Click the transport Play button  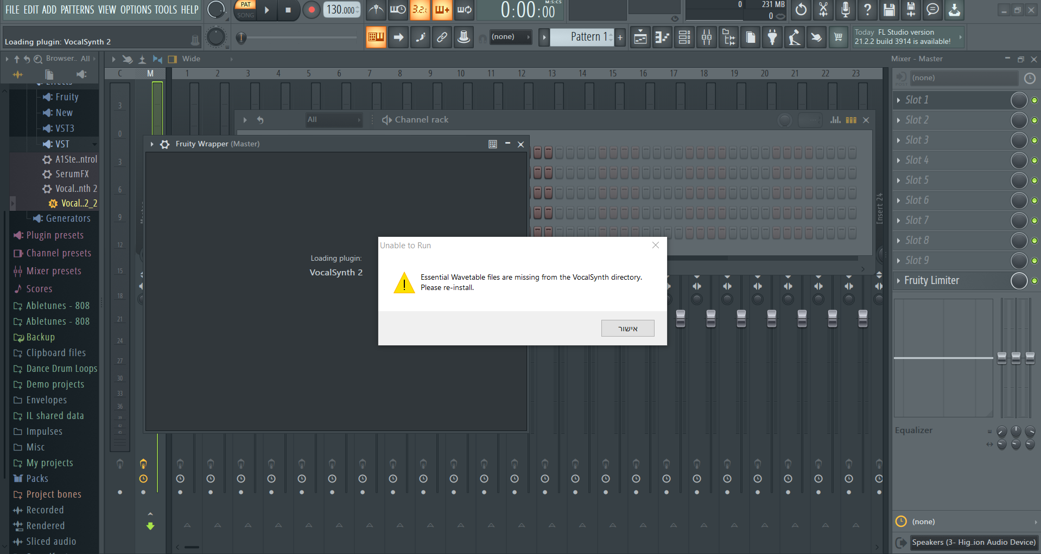click(266, 10)
